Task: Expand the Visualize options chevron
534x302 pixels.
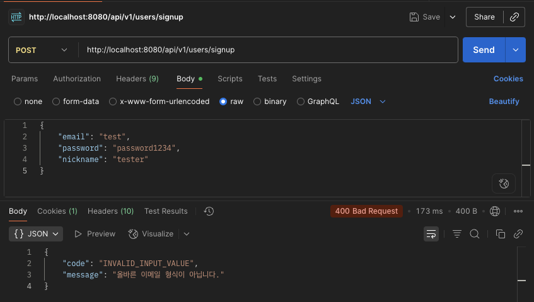Action: pos(186,234)
